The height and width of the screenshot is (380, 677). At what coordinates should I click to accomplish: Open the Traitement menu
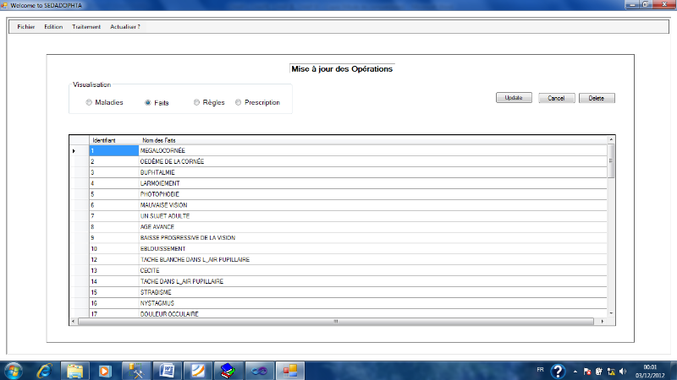86,27
